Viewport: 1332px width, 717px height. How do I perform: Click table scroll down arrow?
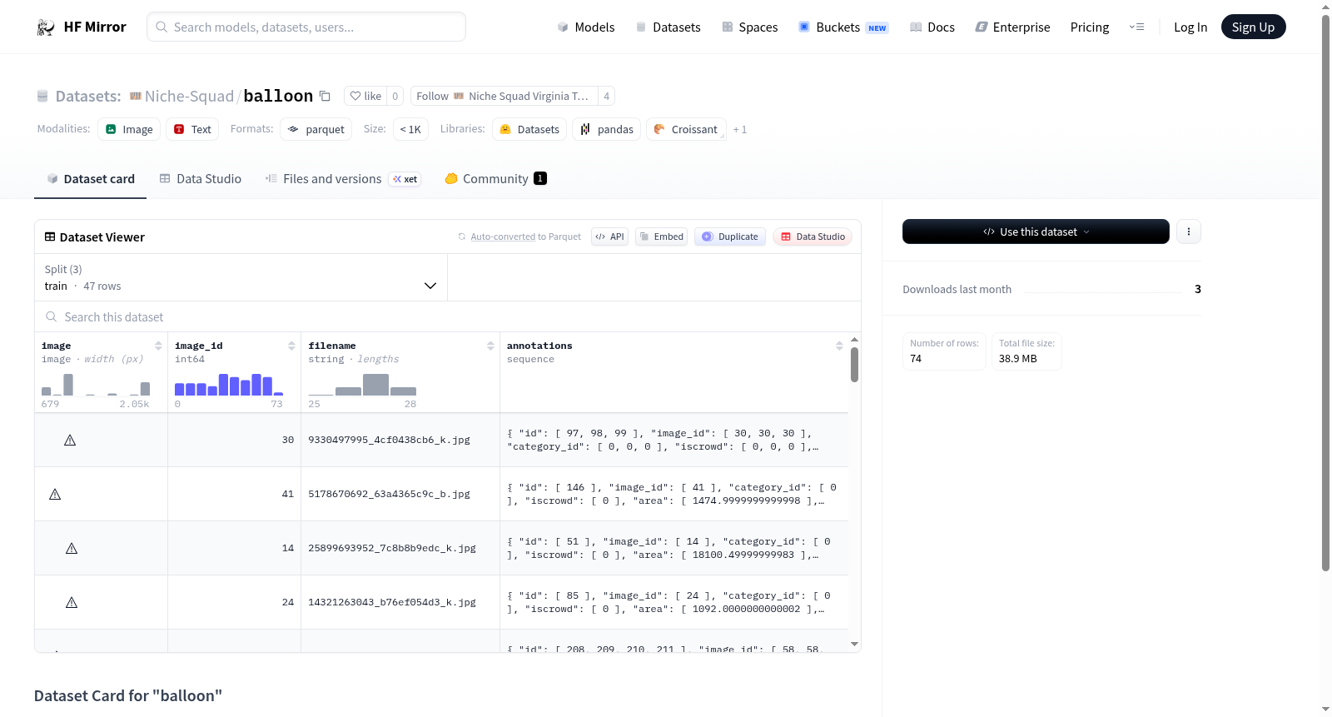tap(854, 644)
